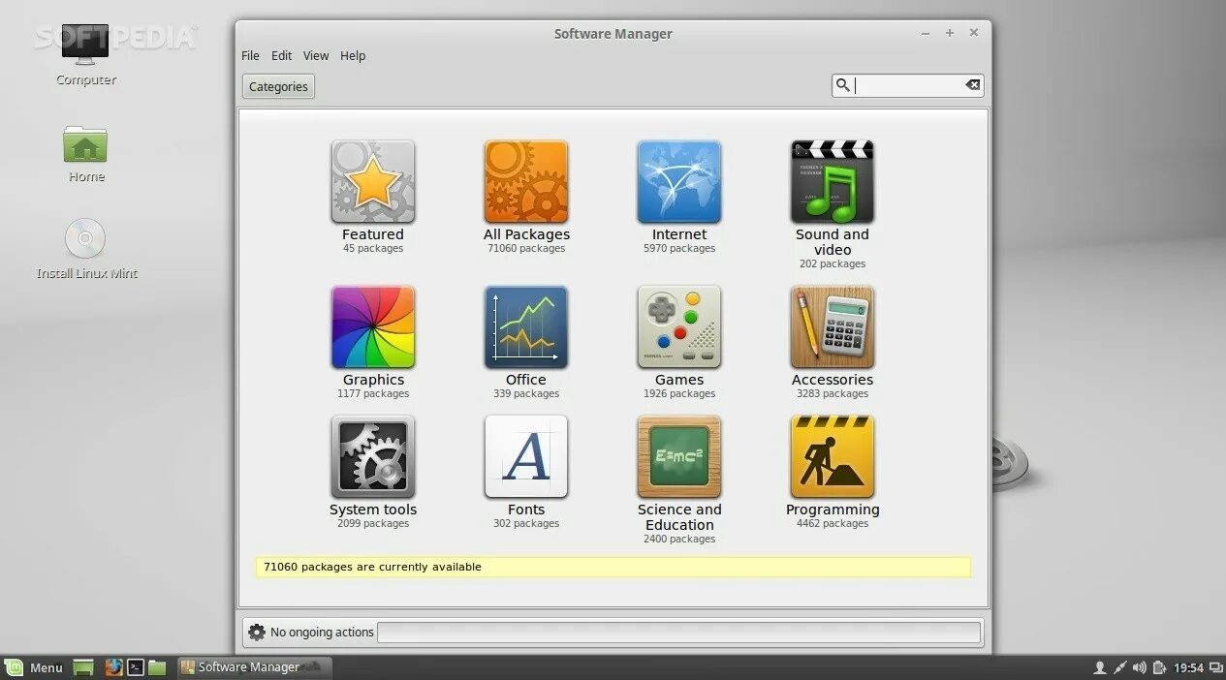Clear the search box text
Viewport: 1226px width, 680px height.
[972, 85]
